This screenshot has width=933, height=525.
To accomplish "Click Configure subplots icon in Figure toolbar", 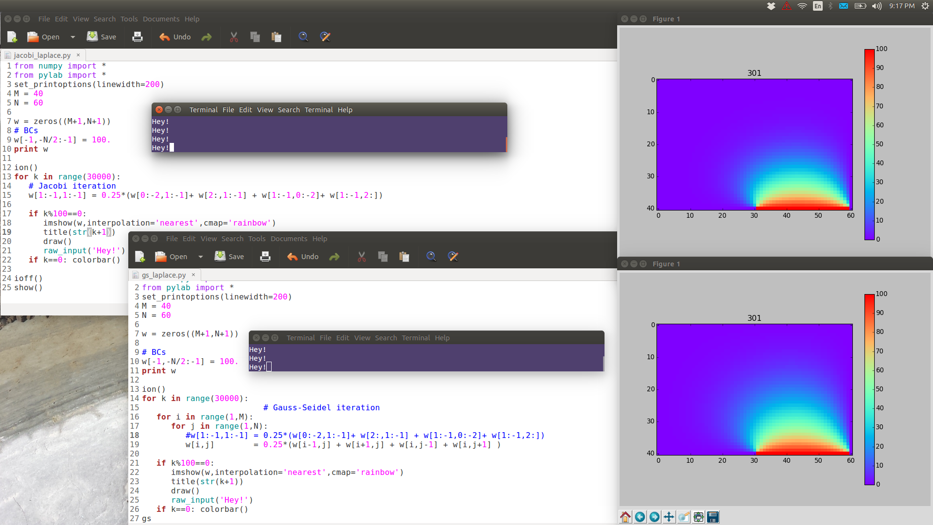I will [x=698, y=517].
